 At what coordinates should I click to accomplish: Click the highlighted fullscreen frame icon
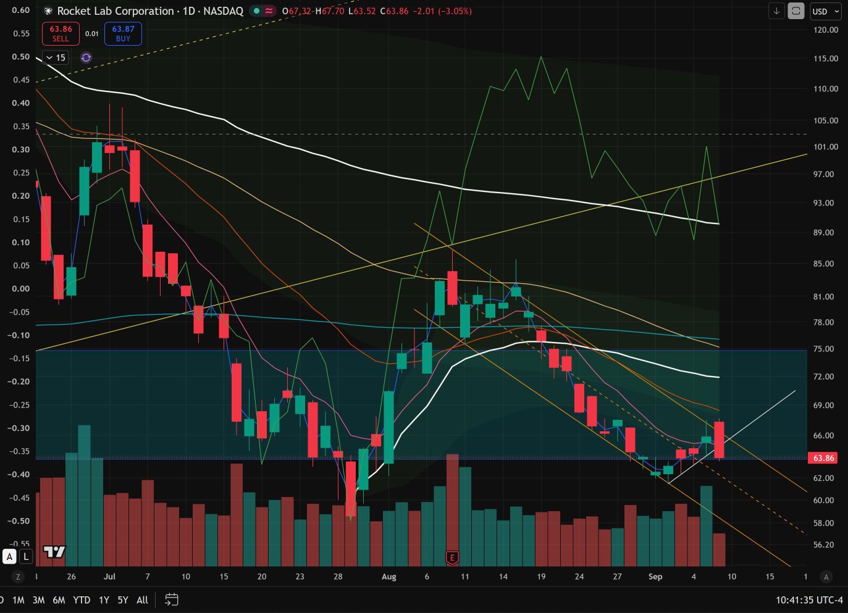[796, 11]
